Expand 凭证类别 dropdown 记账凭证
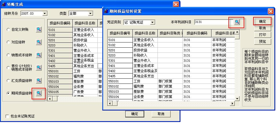The image size is (279, 124). click(153, 22)
